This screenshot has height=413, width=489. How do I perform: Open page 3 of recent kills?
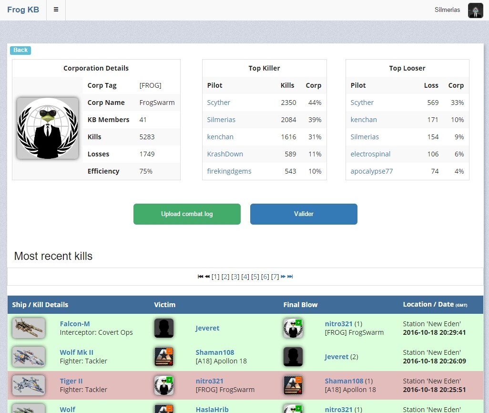(x=235, y=277)
